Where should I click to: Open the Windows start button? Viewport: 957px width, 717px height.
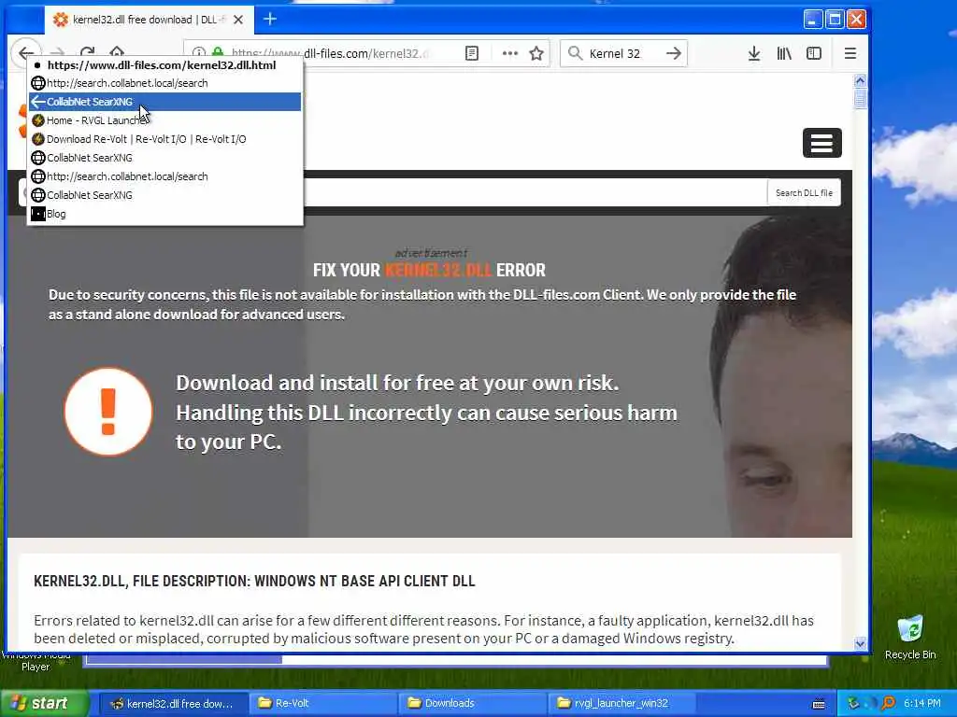tap(44, 703)
